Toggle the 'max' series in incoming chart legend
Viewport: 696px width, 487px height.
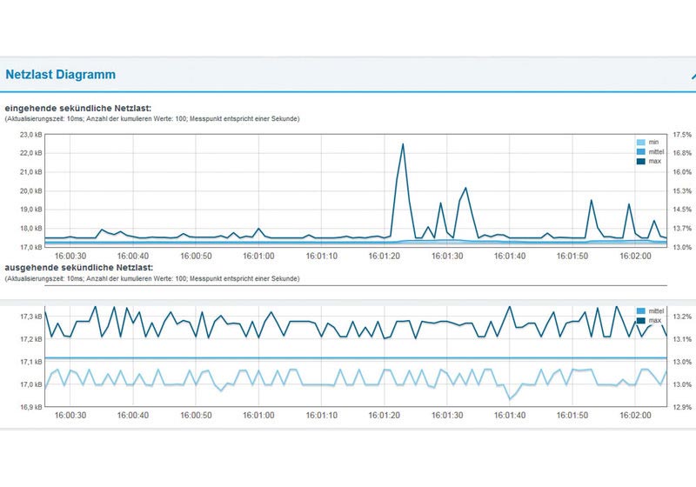point(649,161)
